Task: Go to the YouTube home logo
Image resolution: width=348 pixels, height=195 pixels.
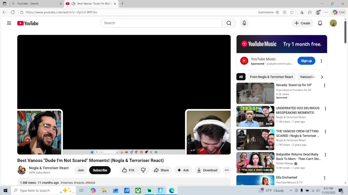Action: tap(28, 23)
